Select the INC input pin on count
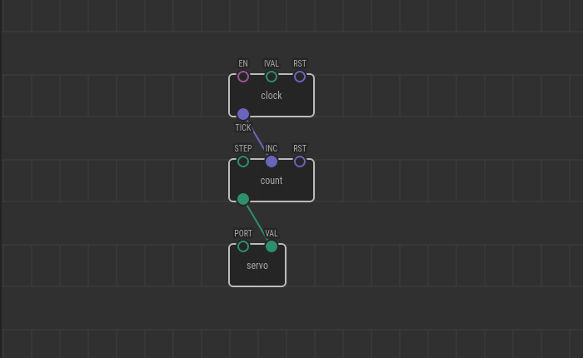The height and width of the screenshot is (358, 583). coord(272,162)
